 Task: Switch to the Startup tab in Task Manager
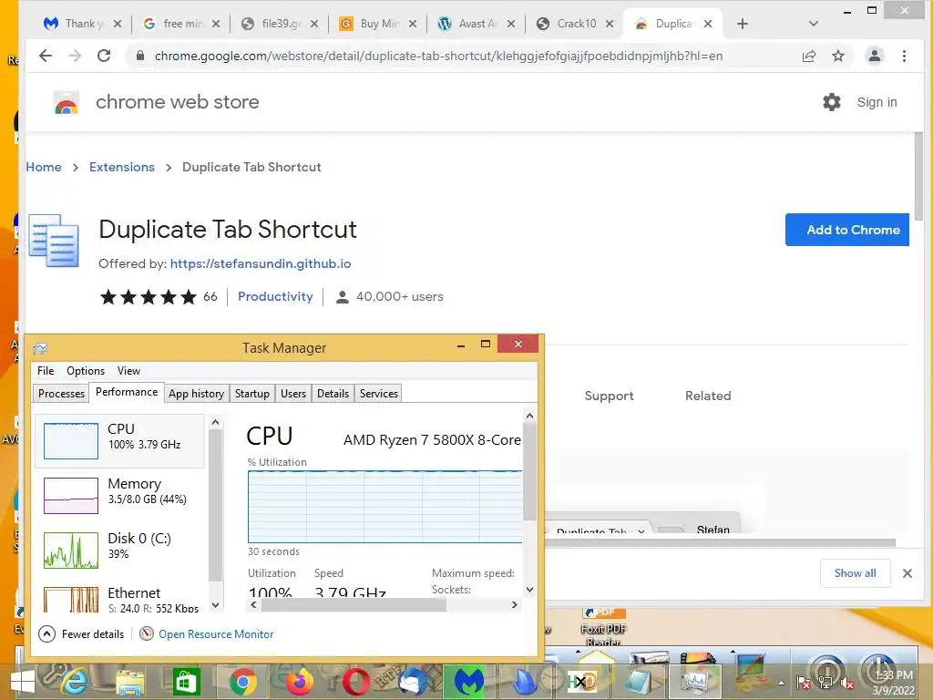[x=251, y=394]
